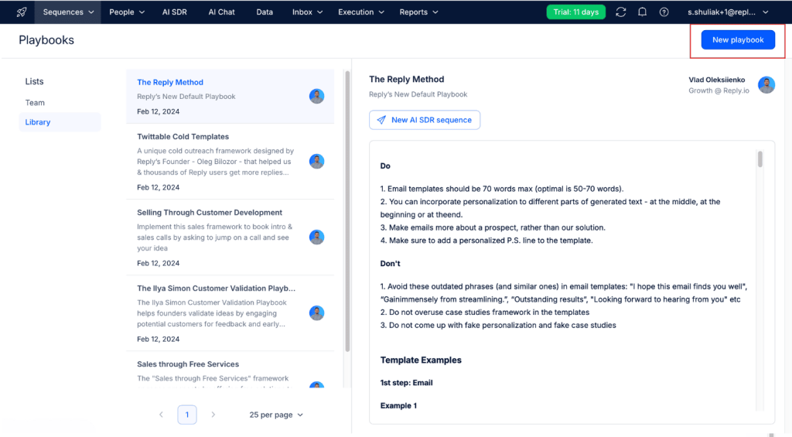Select Team in the Lists sidebar
792x437 pixels.
35,103
